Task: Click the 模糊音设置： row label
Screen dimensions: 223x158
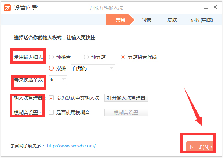Action: coord(28,113)
